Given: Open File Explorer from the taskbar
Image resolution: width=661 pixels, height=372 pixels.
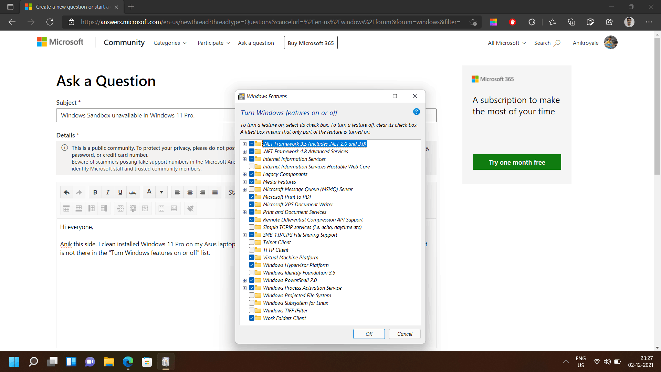Looking at the screenshot, I should [109, 362].
